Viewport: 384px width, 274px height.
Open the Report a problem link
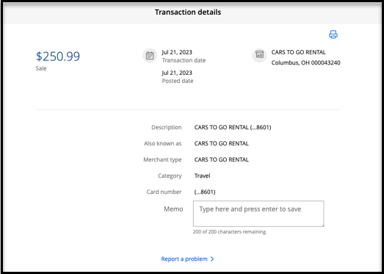pos(184,259)
